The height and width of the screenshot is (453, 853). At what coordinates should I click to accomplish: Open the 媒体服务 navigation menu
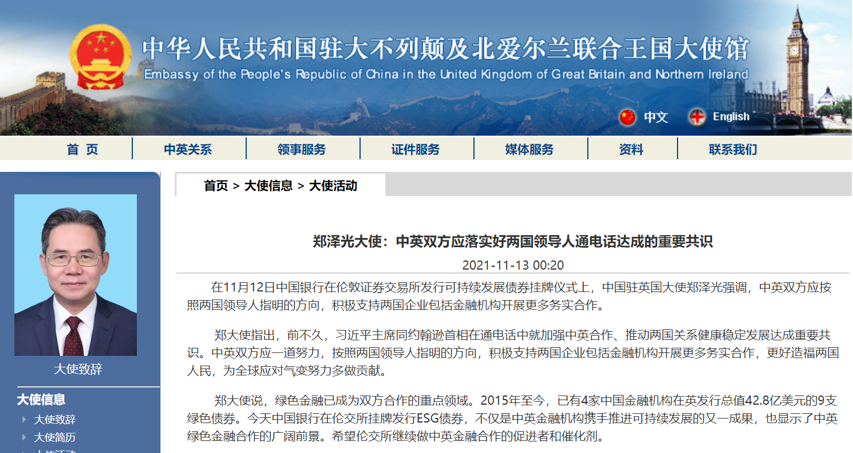pos(529,149)
